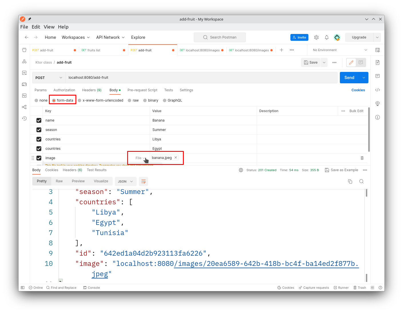Delete the image row with trash icon
This screenshot has height=313, width=403.
[x=362, y=158]
